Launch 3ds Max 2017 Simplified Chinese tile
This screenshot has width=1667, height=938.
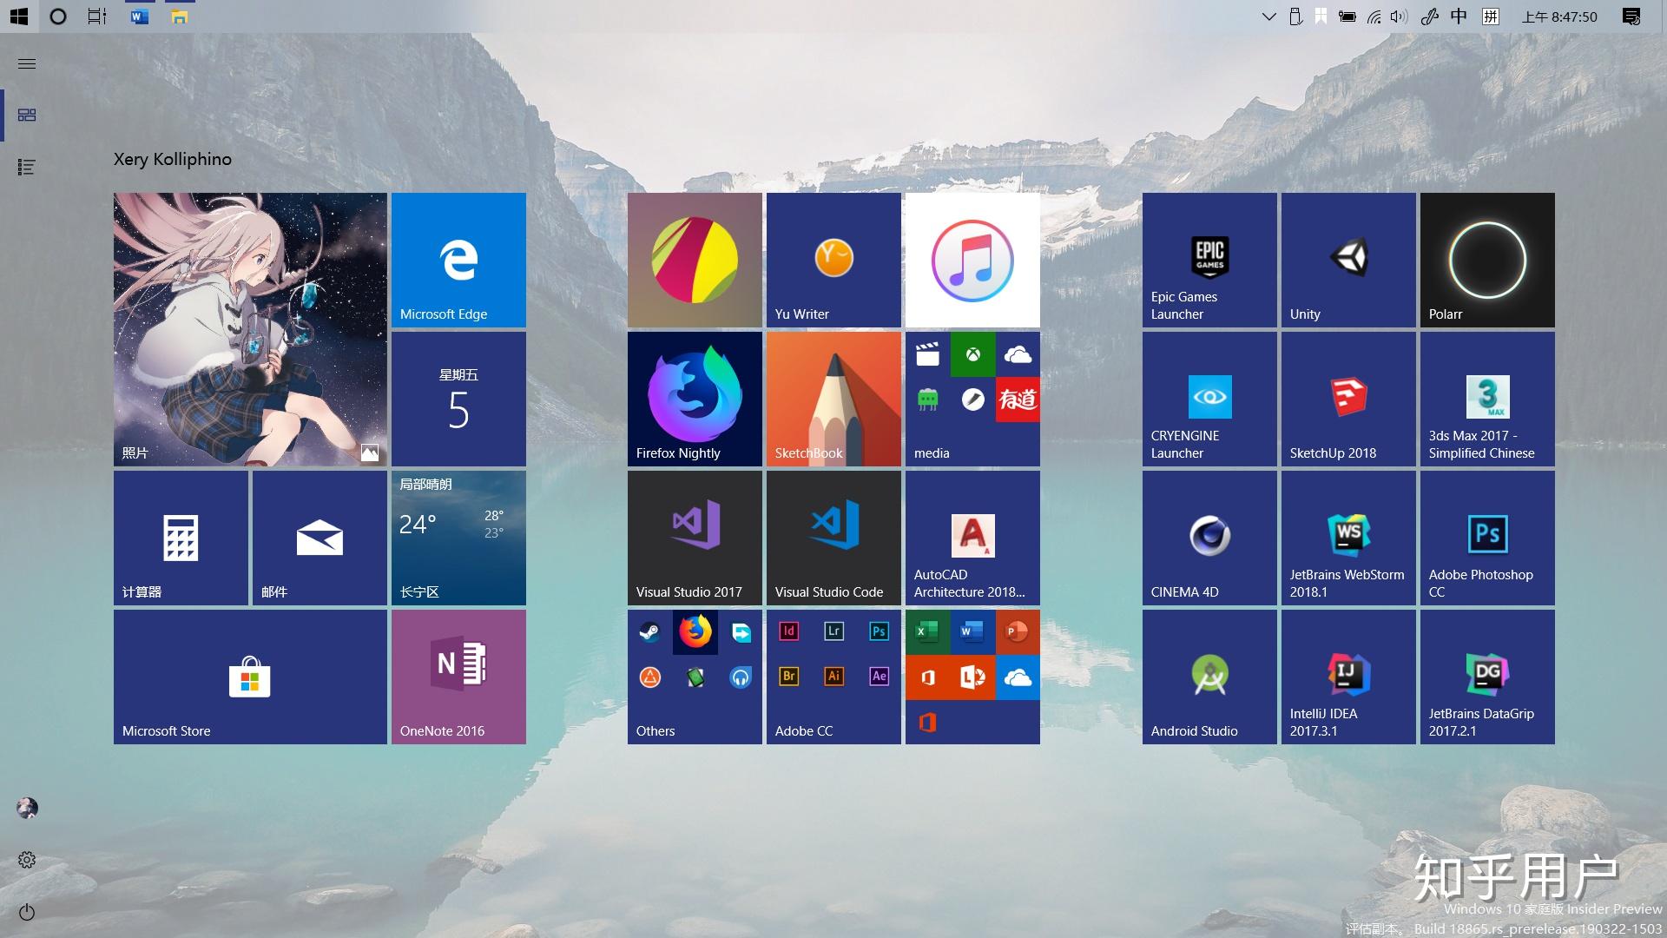click(1487, 399)
